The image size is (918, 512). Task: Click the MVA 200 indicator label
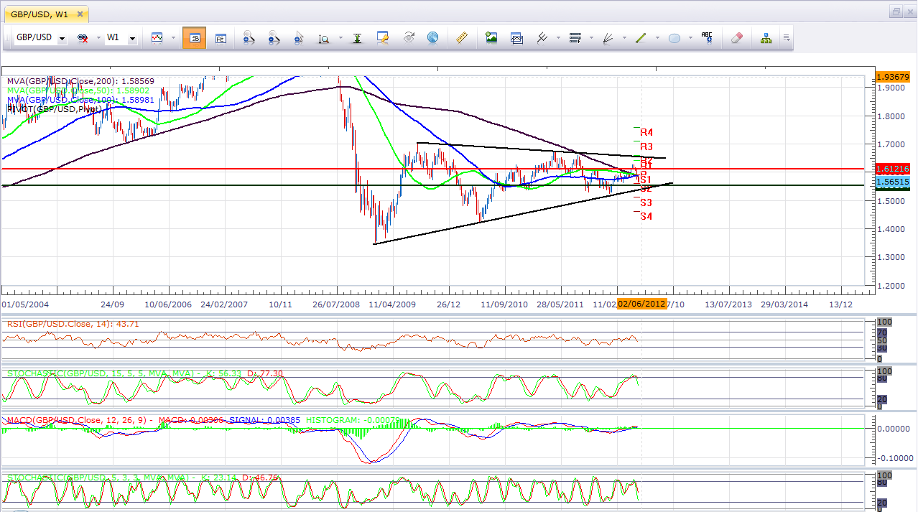point(81,82)
